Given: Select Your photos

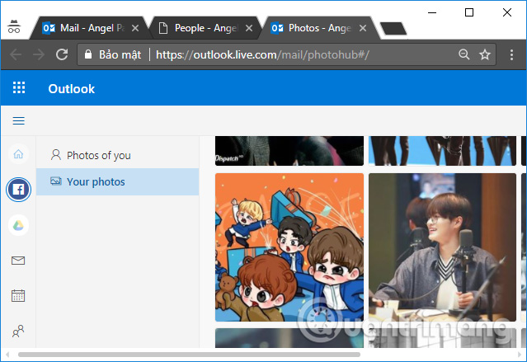Looking at the screenshot, I should click(x=117, y=182).
